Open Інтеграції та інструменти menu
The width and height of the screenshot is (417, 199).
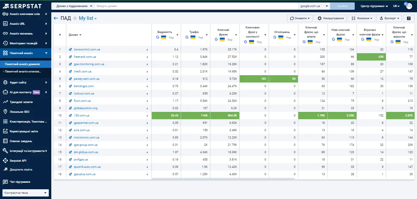[26, 151]
